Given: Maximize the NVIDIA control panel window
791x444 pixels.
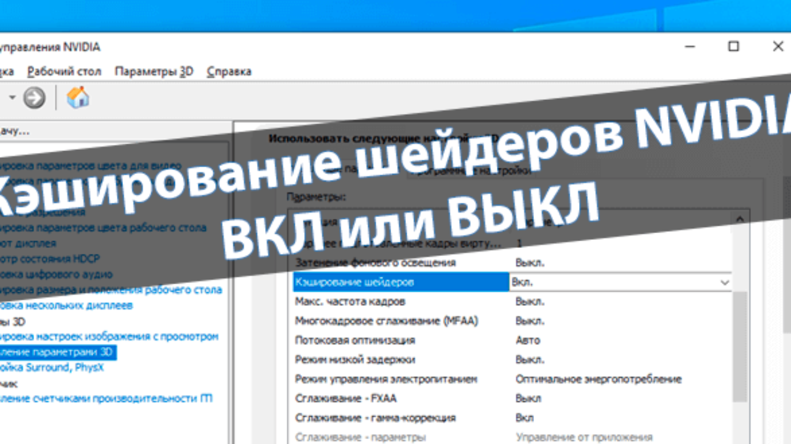Looking at the screenshot, I should coord(734,46).
